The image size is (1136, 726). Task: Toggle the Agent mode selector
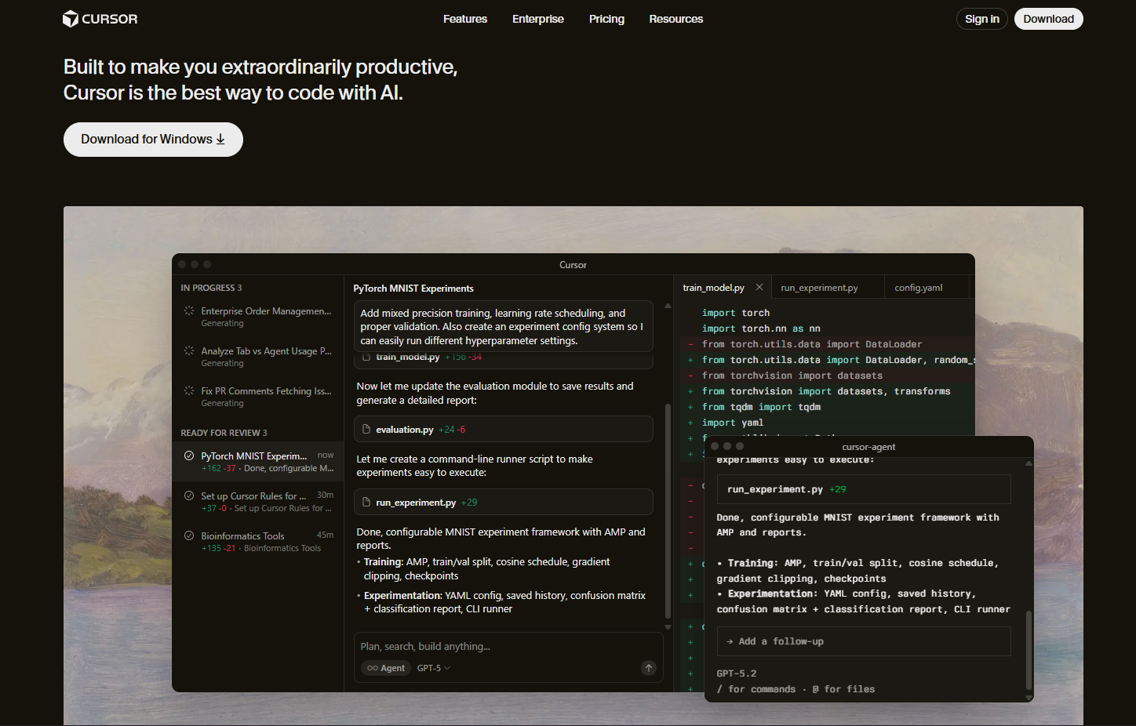coord(386,668)
